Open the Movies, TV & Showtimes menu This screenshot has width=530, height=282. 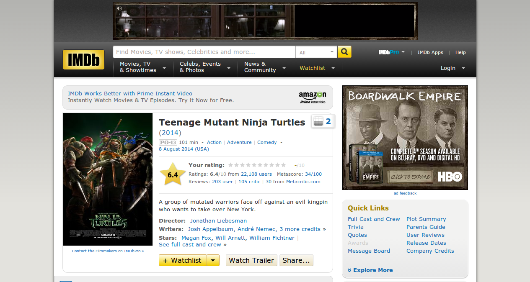[x=142, y=67]
